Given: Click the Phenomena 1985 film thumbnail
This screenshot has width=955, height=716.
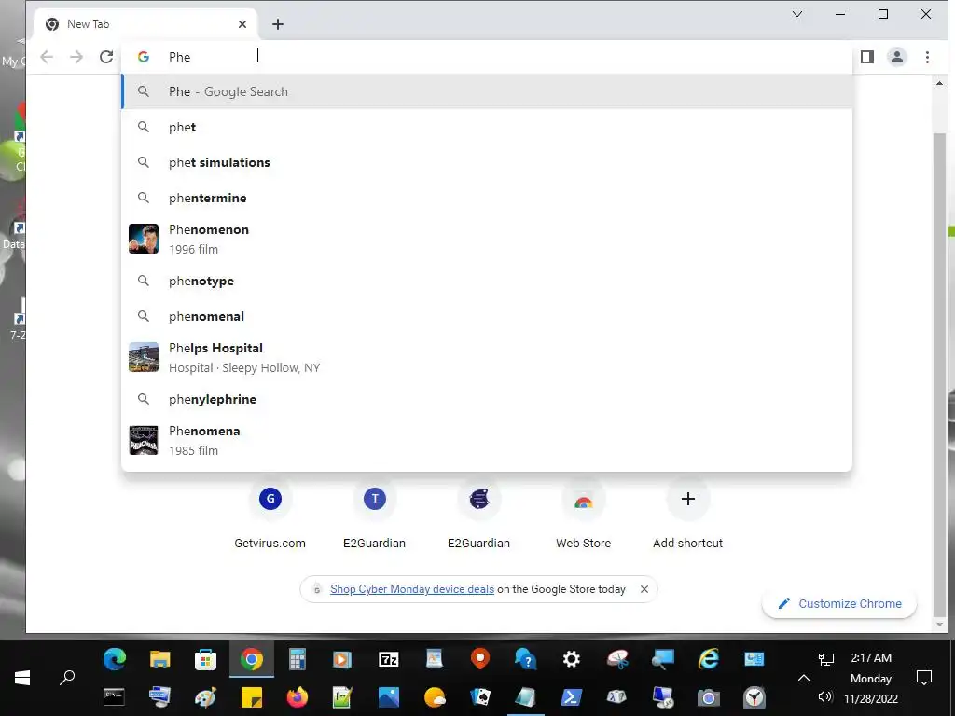Looking at the screenshot, I should point(144,440).
